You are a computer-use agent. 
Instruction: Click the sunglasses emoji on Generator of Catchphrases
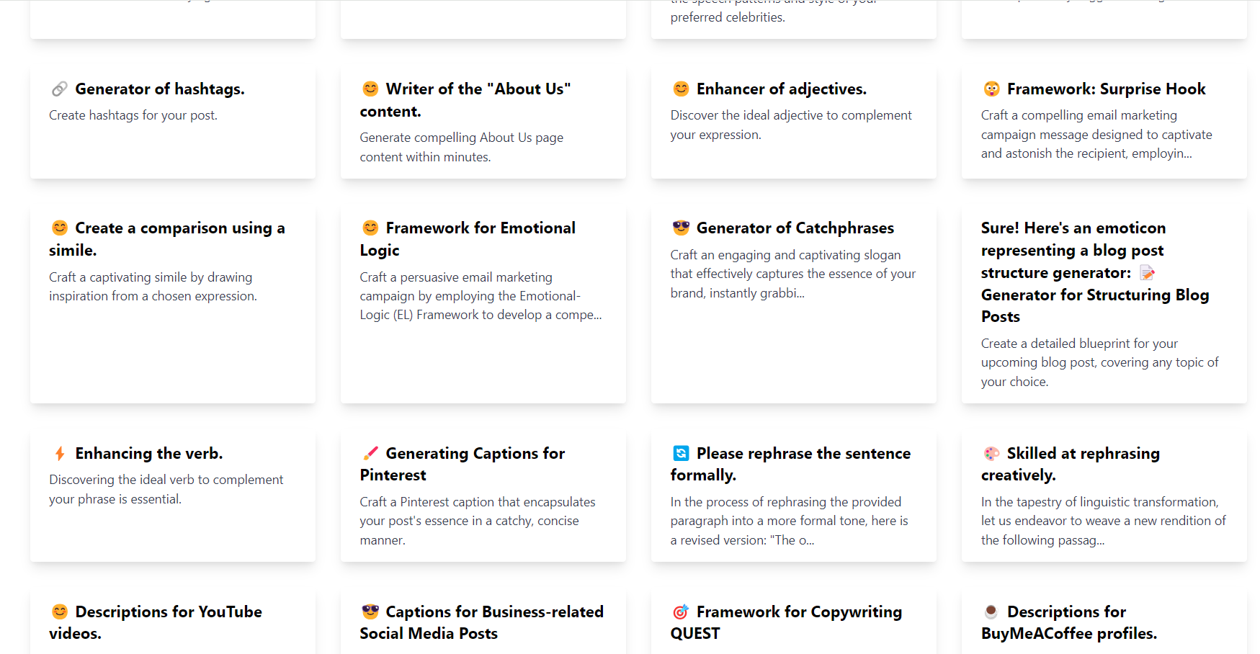(x=681, y=228)
